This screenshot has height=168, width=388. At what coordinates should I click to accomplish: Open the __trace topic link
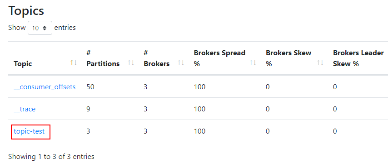click(25, 109)
